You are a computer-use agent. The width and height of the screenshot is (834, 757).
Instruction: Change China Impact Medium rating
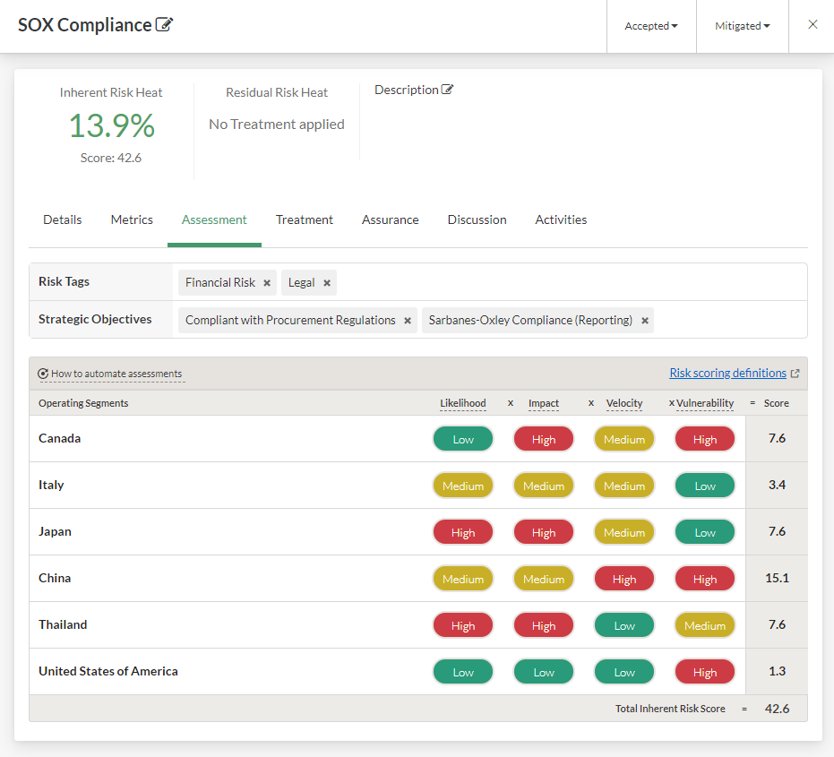[544, 579]
